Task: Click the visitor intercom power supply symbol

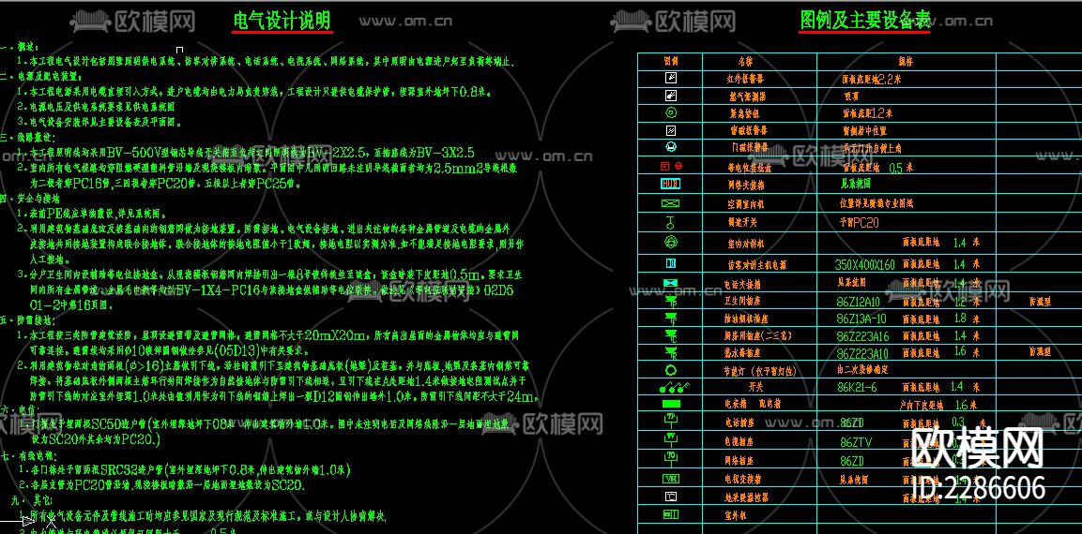Action: (x=671, y=263)
